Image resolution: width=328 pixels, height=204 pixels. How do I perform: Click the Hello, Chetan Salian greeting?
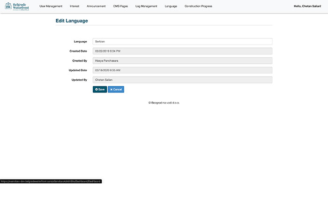[x=307, y=6]
